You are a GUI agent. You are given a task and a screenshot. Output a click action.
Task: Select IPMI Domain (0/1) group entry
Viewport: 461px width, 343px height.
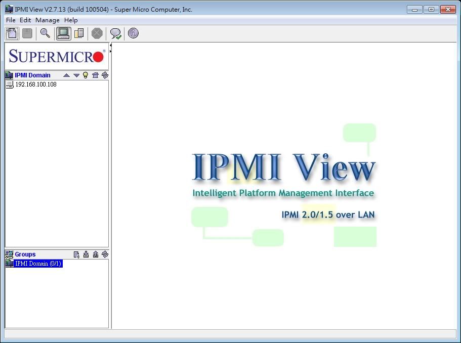coord(38,264)
